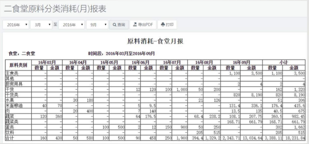The width and height of the screenshot is (309, 144).
Task: Click the 导出PDF export button
Action: tap(143, 25)
